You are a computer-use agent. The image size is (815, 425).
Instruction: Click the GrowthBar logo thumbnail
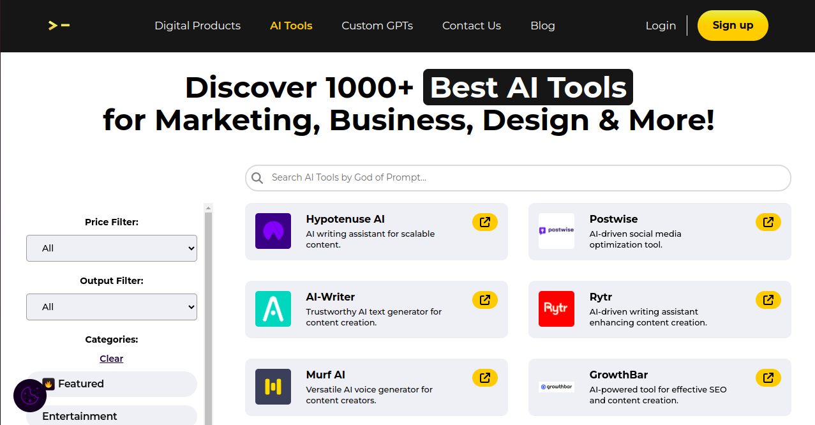click(x=557, y=387)
